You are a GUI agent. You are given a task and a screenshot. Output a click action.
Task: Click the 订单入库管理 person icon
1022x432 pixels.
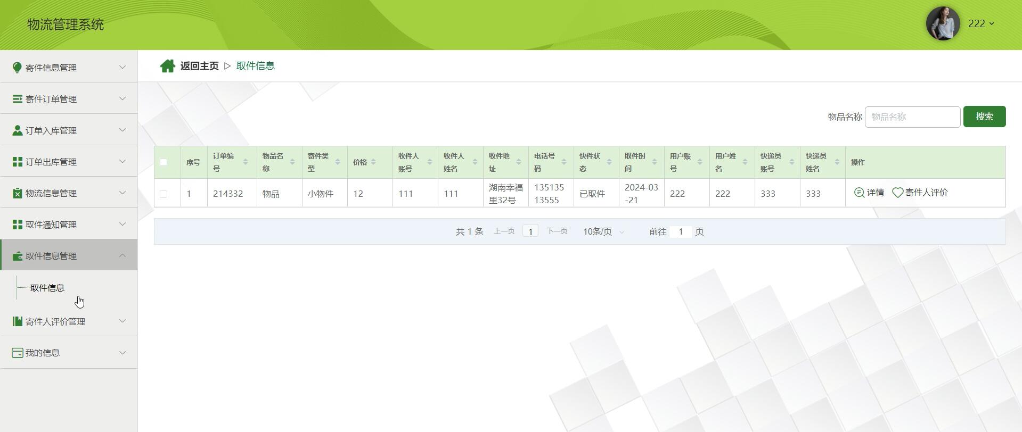point(17,130)
